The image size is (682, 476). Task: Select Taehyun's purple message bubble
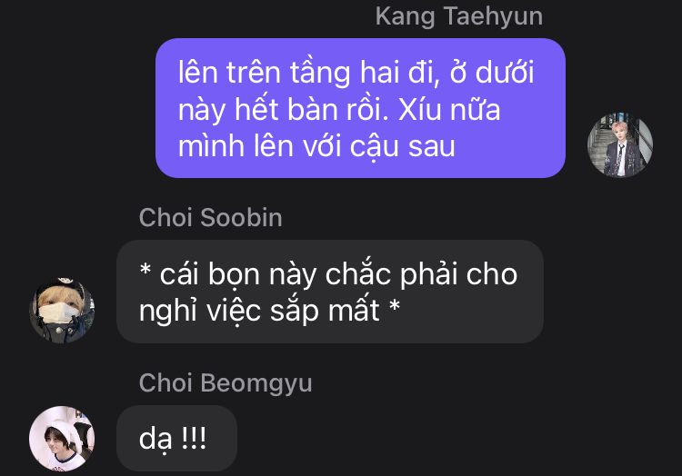(x=361, y=108)
